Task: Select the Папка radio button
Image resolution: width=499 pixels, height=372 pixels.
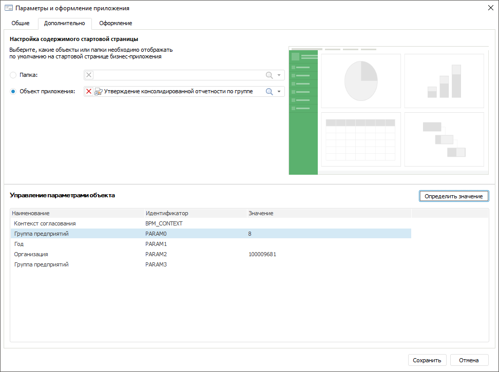Action: coord(13,75)
